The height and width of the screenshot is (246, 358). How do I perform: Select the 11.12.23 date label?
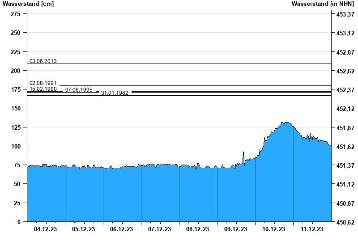[x=312, y=229]
